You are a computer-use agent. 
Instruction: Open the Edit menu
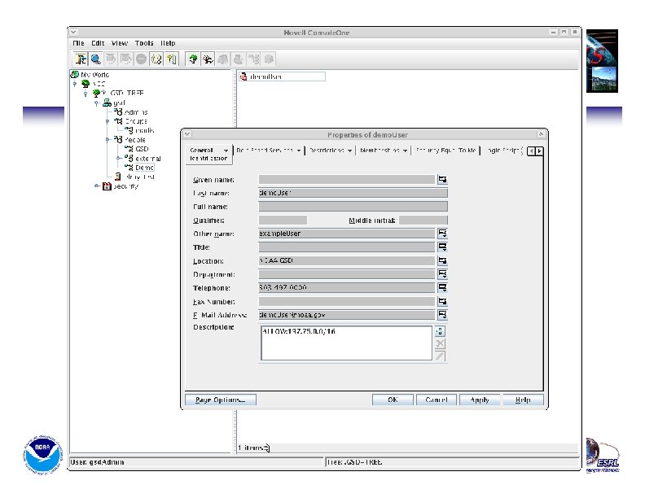[x=98, y=43]
